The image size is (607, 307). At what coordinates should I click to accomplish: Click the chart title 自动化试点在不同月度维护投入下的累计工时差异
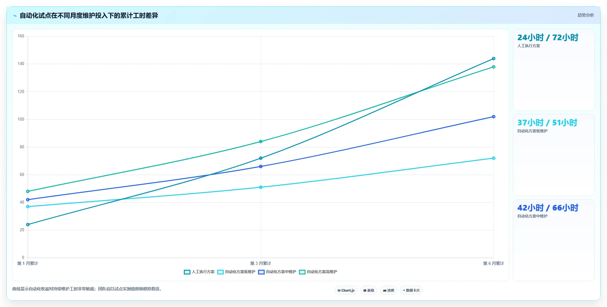click(89, 15)
